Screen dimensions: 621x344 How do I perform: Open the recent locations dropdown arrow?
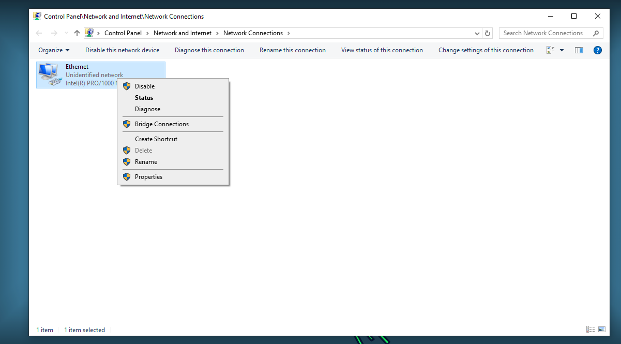tap(66, 33)
